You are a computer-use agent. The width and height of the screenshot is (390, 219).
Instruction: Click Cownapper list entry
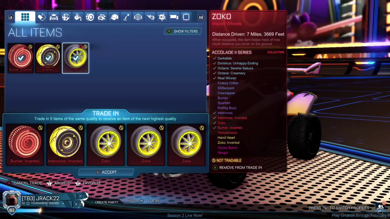click(226, 93)
